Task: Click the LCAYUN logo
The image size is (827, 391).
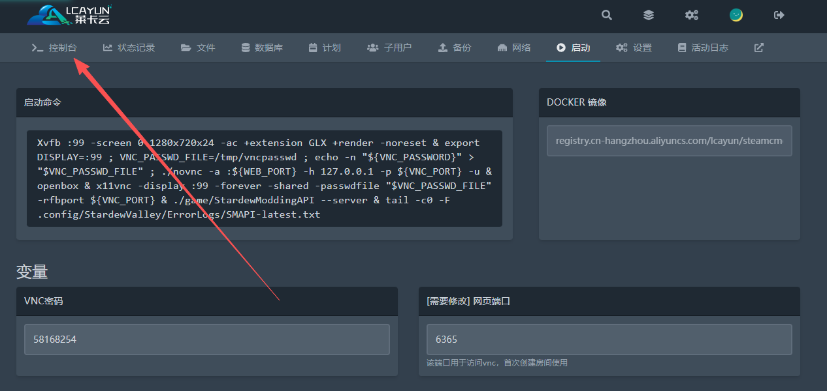Action: [x=70, y=15]
